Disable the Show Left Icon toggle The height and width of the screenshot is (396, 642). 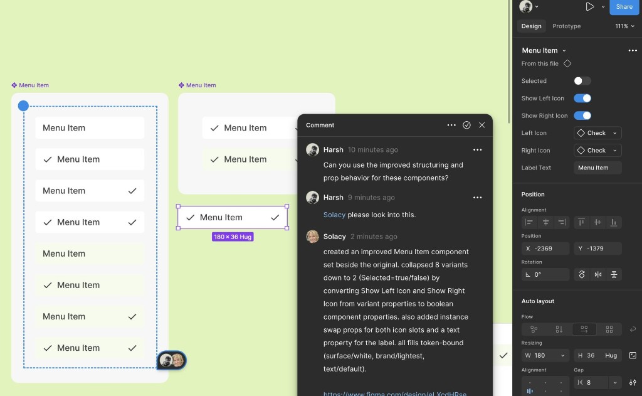583,98
